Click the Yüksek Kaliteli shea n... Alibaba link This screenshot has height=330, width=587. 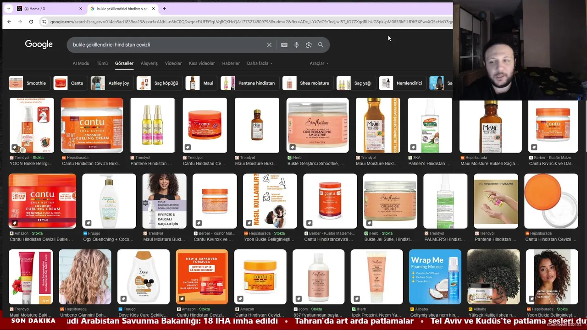coord(491,315)
